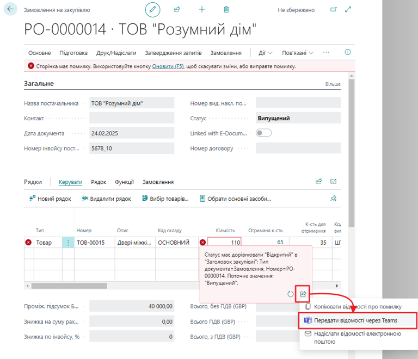Click the information icon on action bar
The width and height of the screenshot is (418, 359).
click(348, 52)
